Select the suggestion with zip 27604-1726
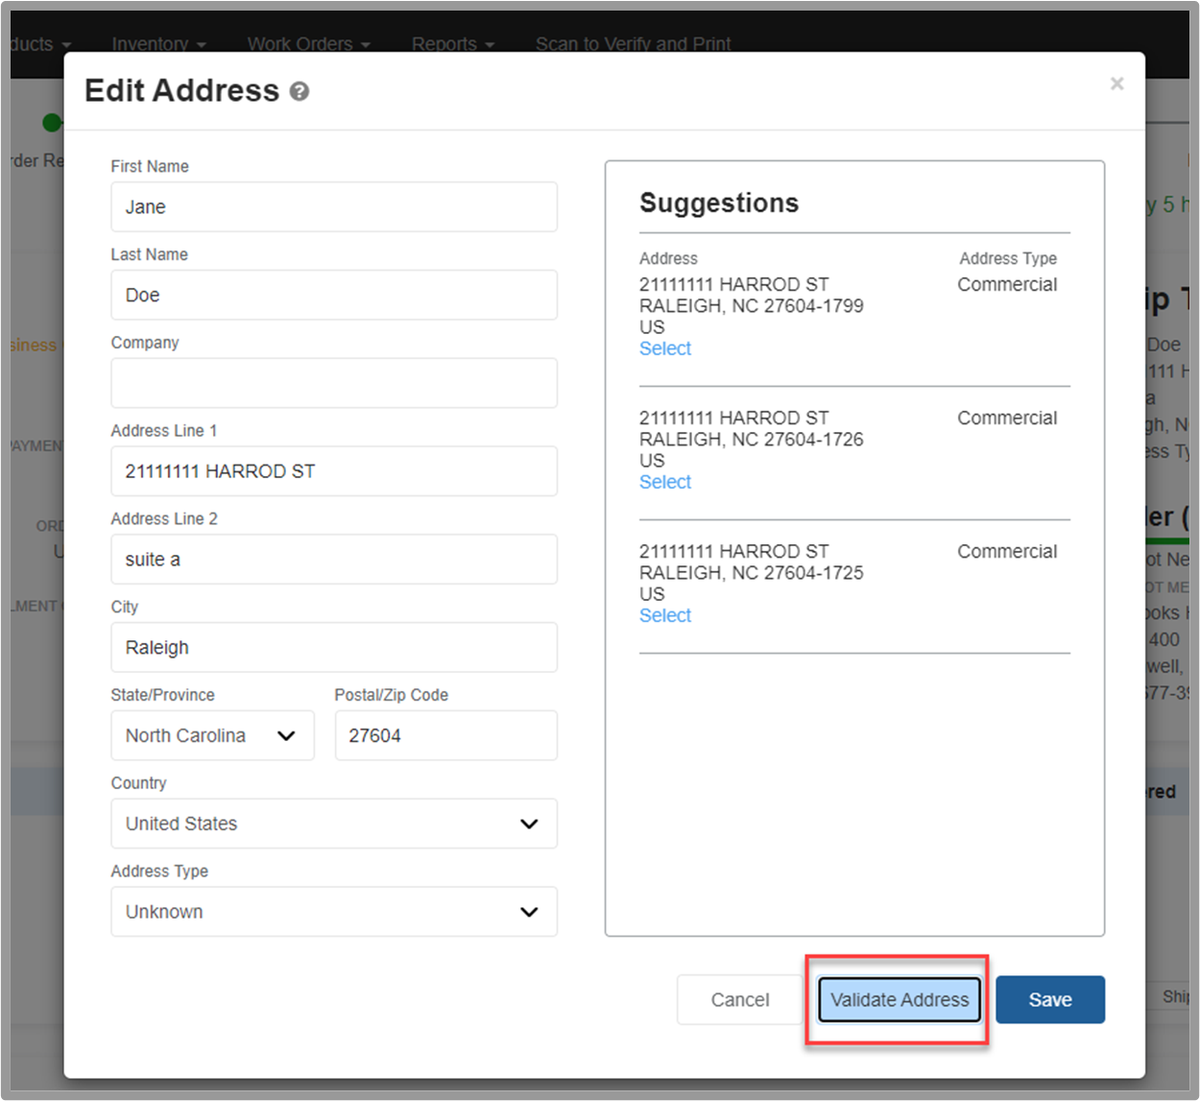The height and width of the screenshot is (1101, 1200). (x=665, y=482)
